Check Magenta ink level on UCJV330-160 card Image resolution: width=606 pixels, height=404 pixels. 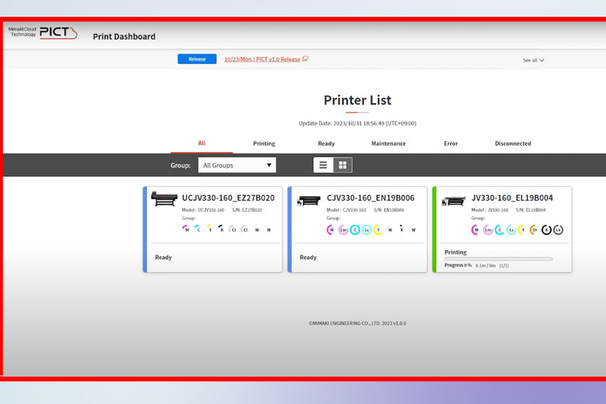(x=186, y=229)
